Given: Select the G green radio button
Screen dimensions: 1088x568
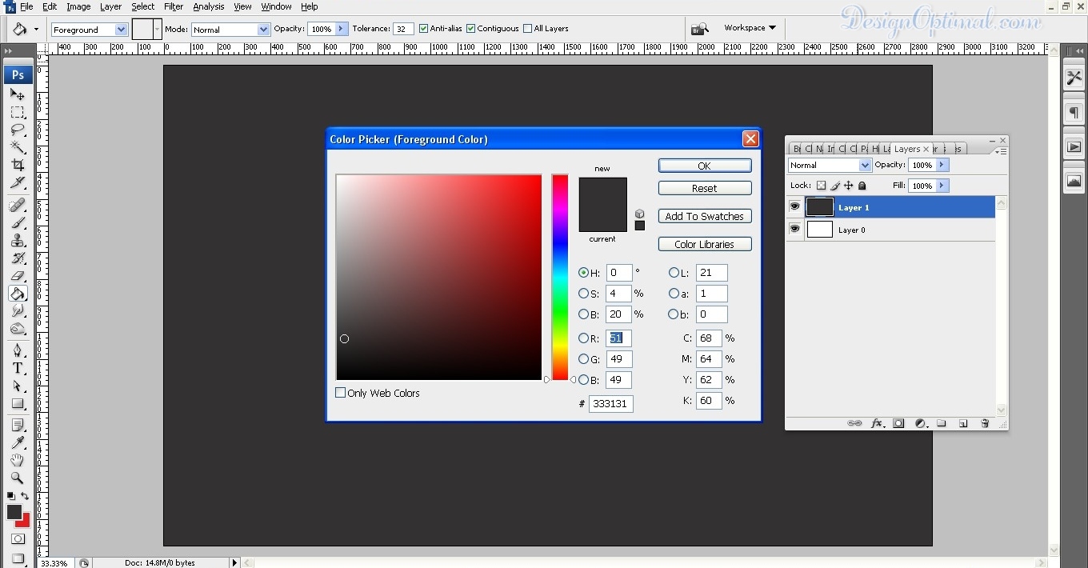Looking at the screenshot, I should pos(583,359).
